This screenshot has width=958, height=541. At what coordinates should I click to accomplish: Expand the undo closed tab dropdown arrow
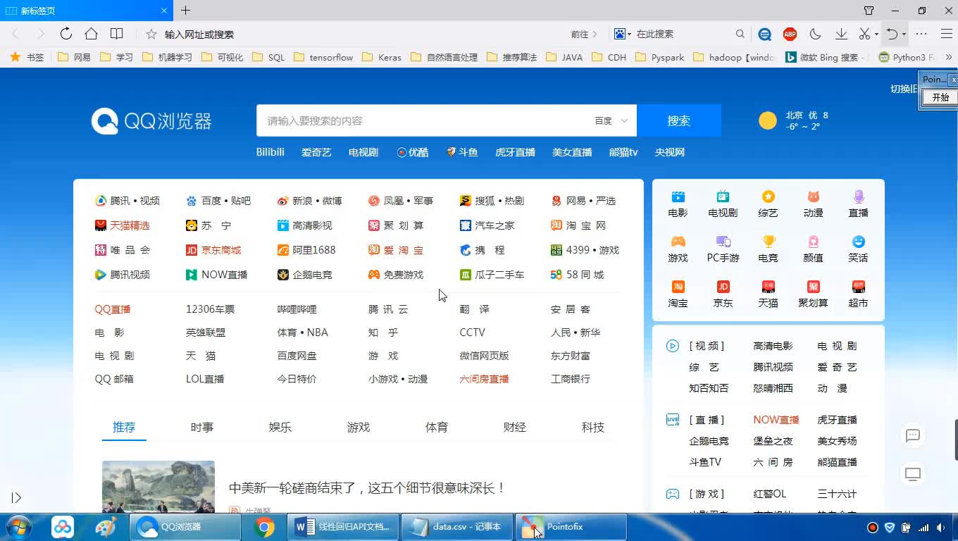[904, 35]
